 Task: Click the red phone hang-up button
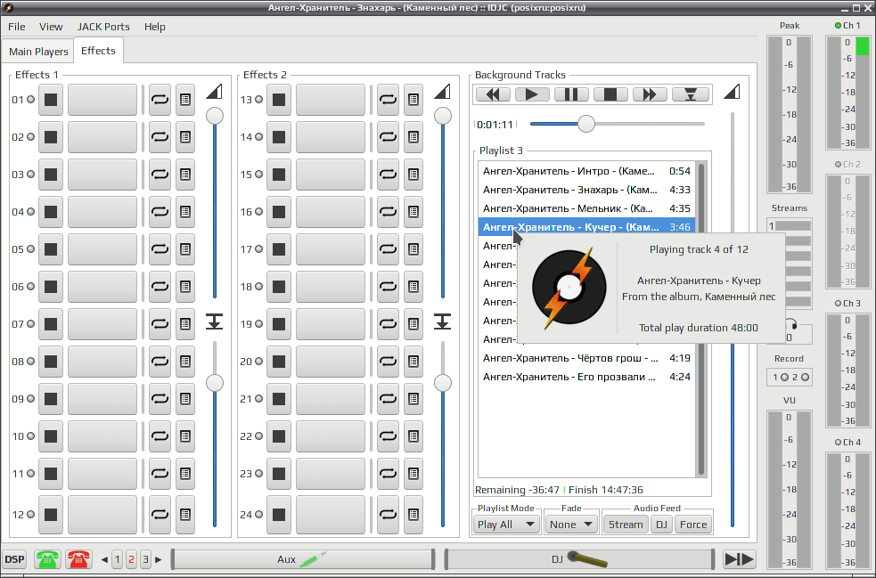(x=78, y=559)
